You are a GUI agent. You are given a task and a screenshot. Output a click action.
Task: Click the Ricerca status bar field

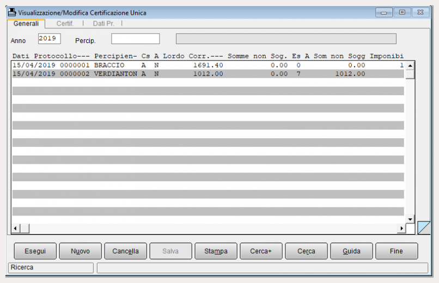pyautogui.click(x=51, y=268)
